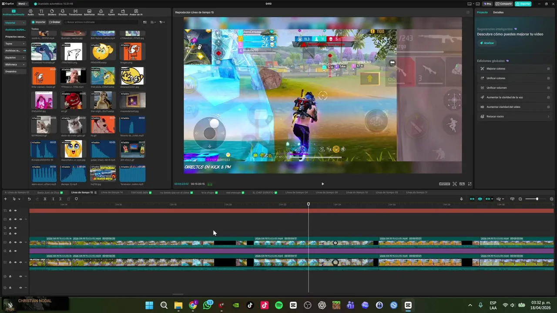The width and height of the screenshot is (557, 313).
Task: Click the view layout icon in media panel
Action: tap(144, 22)
